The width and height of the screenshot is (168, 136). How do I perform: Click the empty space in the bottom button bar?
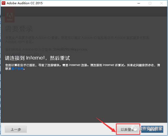[68, 129]
